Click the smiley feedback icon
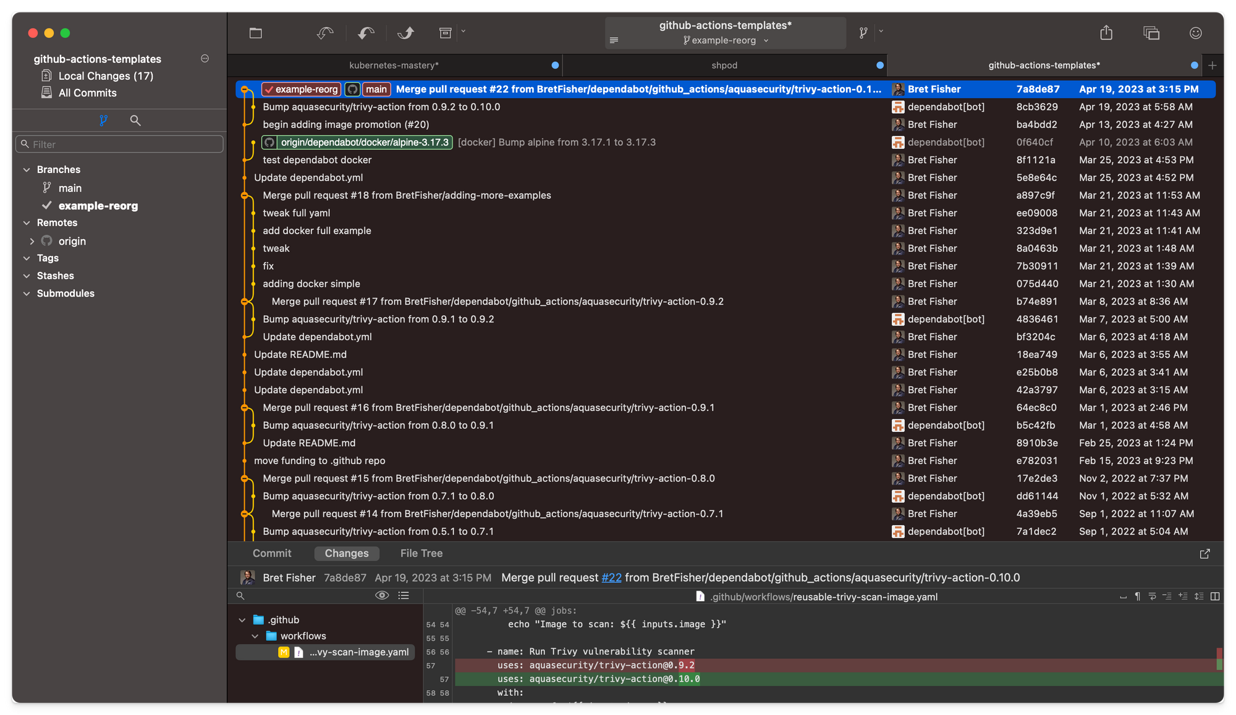Viewport: 1236px width, 715px height. (1195, 33)
